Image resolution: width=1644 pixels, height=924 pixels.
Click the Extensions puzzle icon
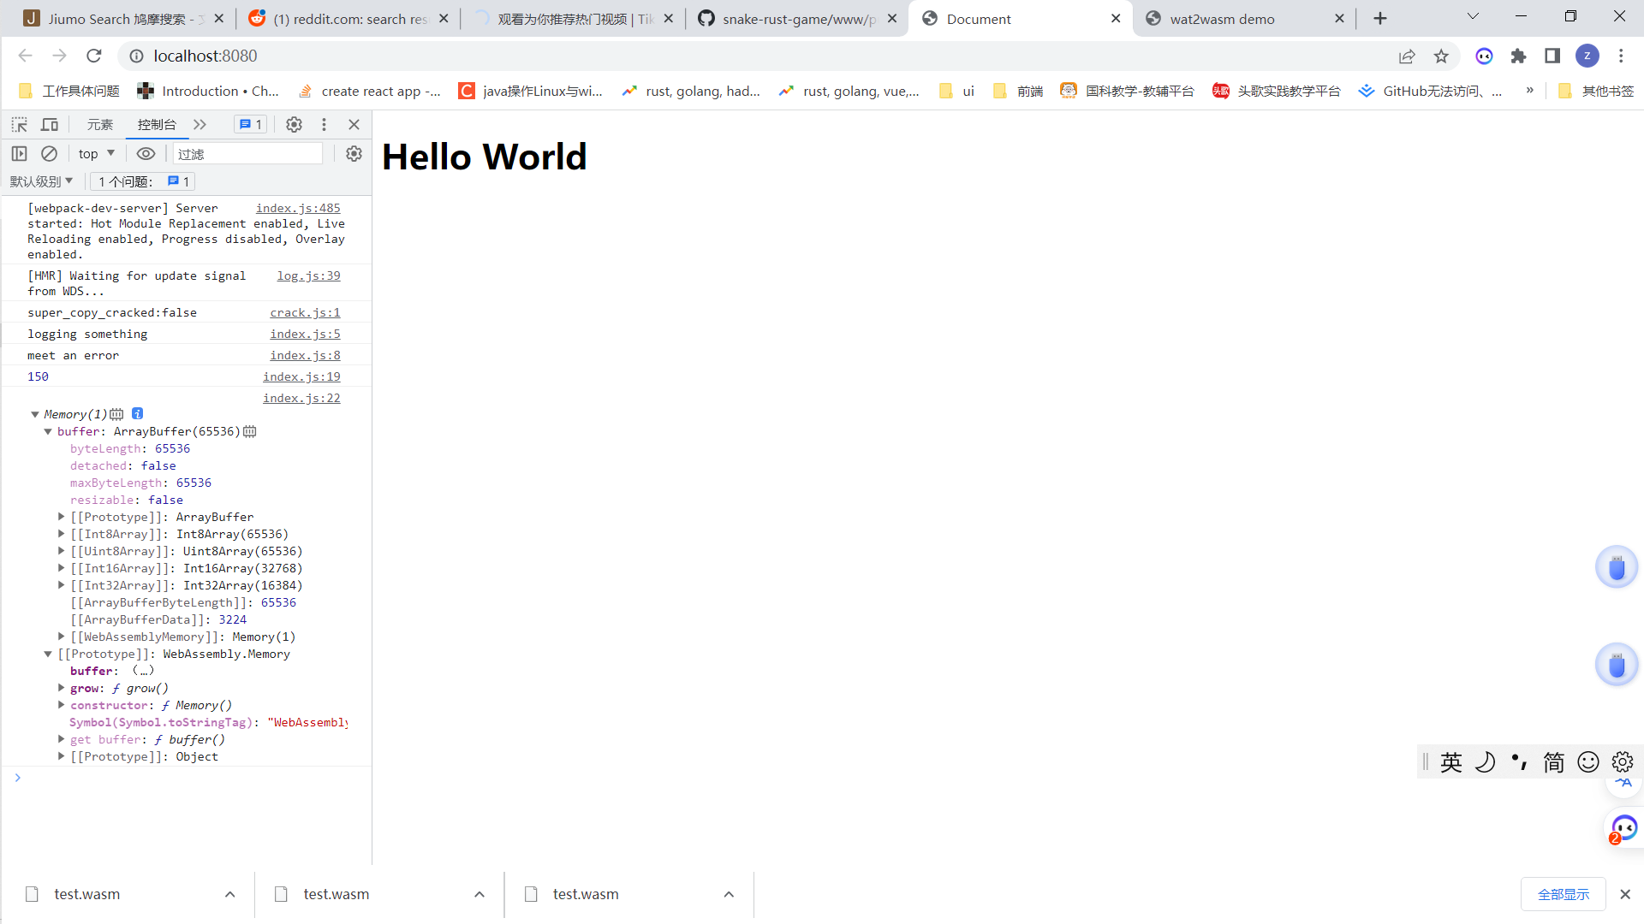pyautogui.click(x=1518, y=56)
